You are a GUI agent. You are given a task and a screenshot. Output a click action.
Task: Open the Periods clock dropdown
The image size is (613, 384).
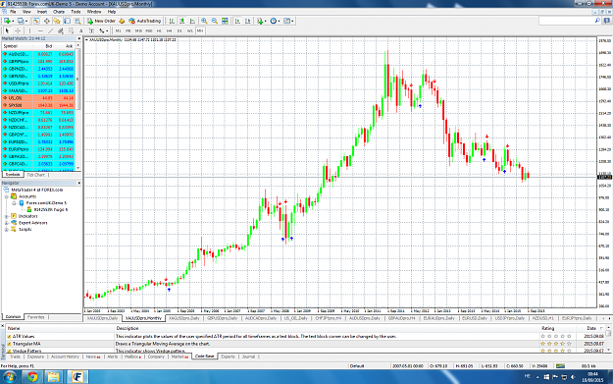tap(275, 21)
